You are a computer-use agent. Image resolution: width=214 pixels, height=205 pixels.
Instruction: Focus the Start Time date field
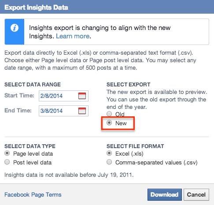point(63,96)
